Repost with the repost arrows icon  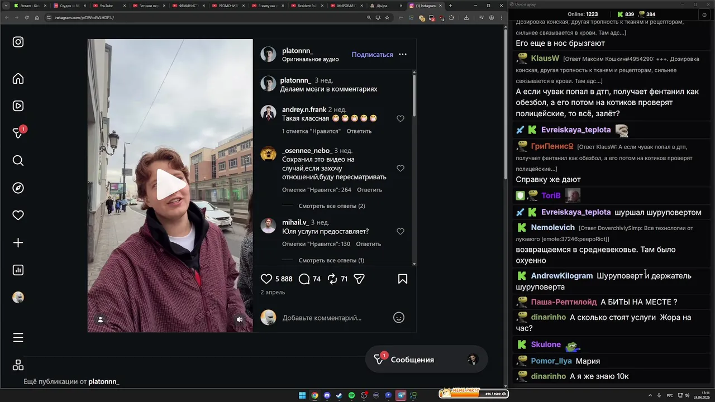click(332, 279)
